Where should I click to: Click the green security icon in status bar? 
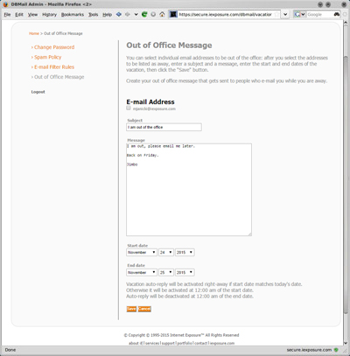(x=336, y=350)
